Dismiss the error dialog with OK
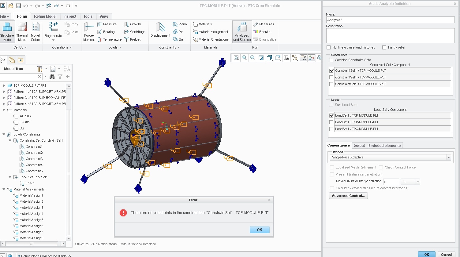 [260, 230]
